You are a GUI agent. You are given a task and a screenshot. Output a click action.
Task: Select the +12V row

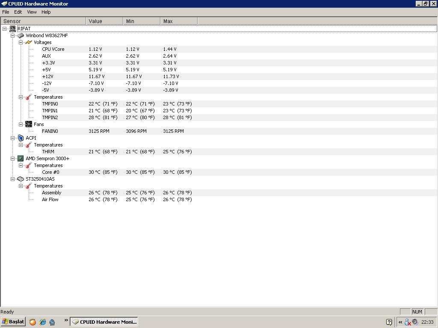click(x=240, y=76)
